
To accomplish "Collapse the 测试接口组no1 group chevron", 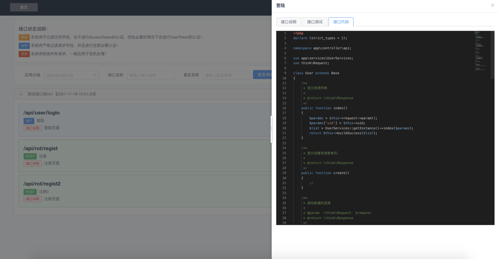I will (x=21, y=95).
